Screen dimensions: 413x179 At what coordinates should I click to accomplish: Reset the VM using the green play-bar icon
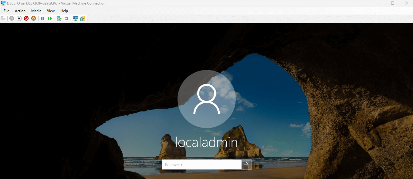(50, 18)
